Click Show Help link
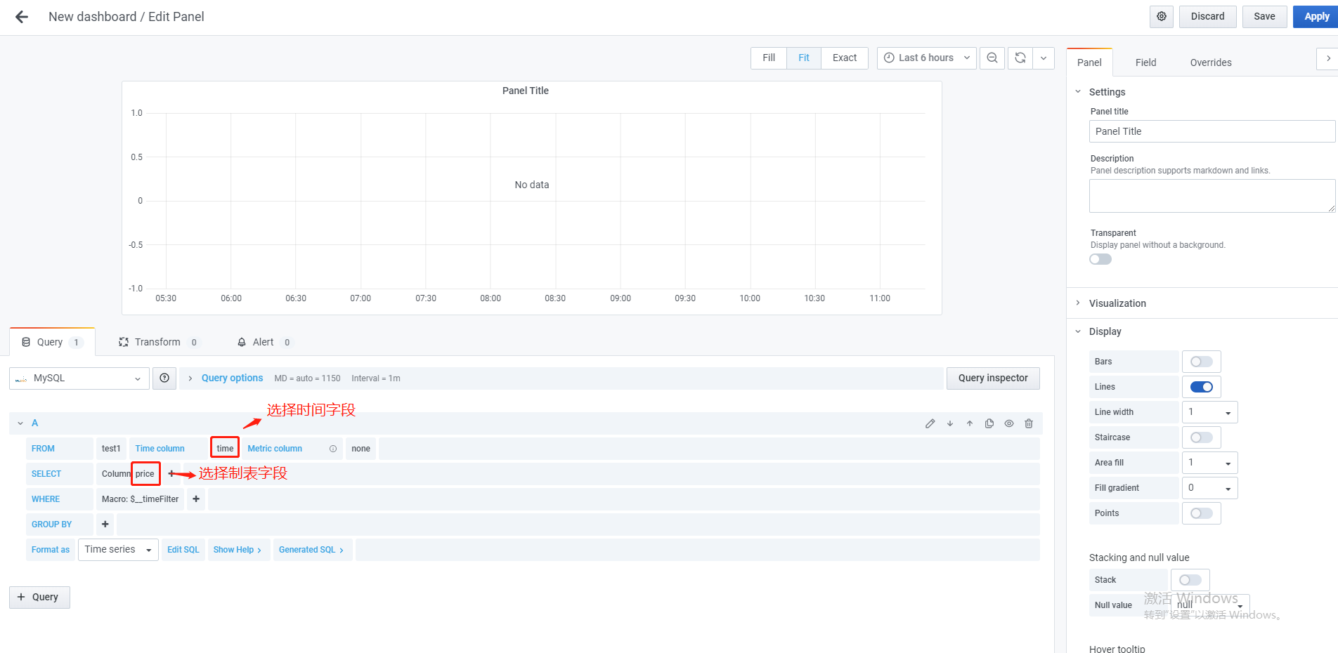The height and width of the screenshot is (653, 1338). (x=238, y=550)
